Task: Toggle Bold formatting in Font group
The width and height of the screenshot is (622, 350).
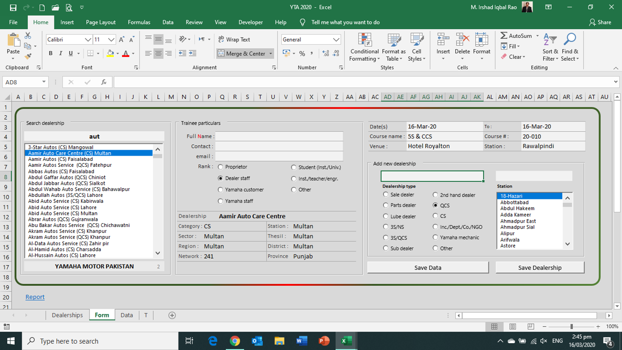Action: (51, 53)
